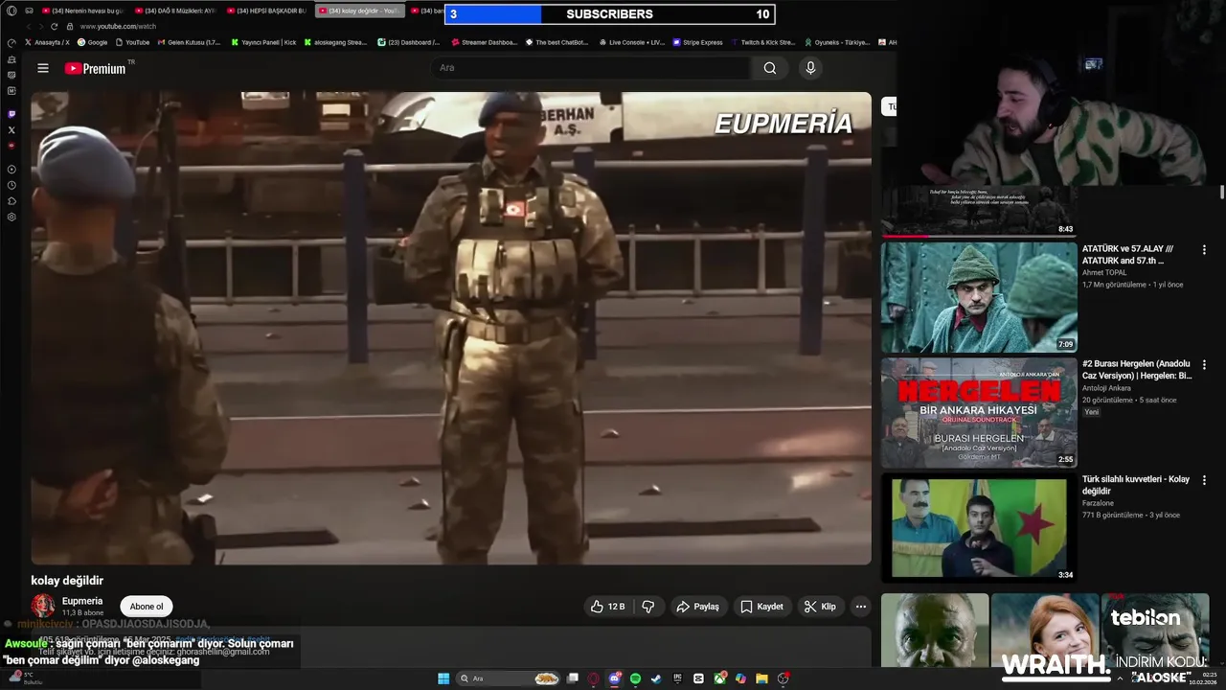This screenshot has width=1226, height=690.
Task: Open the Windows Start menu
Action: [443, 678]
